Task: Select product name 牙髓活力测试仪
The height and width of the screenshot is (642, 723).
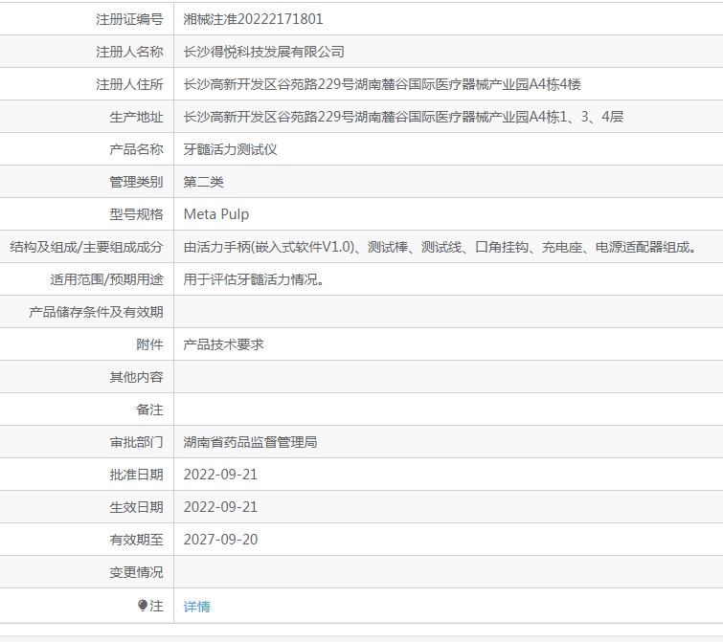Action: [x=230, y=149]
